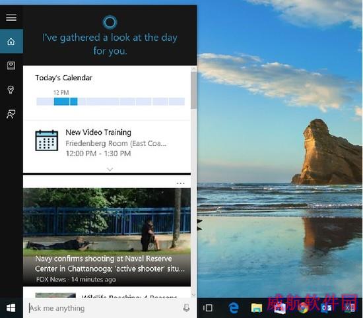This screenshot has width=363, height=318.
Task: Click the 12 PM block on calendar timeline
Action: tap(61, 102)
